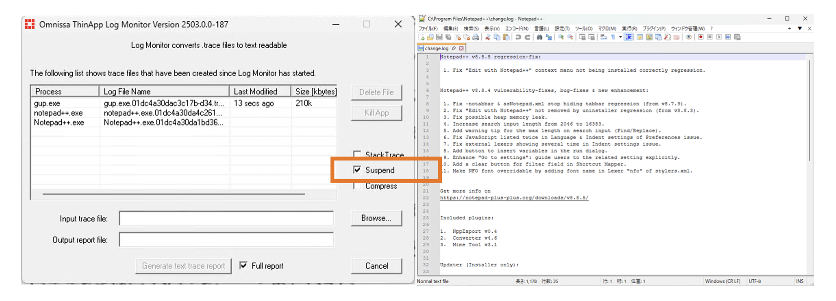Click the horizontal scrollbar under trace list
The height and width of the screenshot is (301, 836).
pyautogui.click(x=173, y=194)
